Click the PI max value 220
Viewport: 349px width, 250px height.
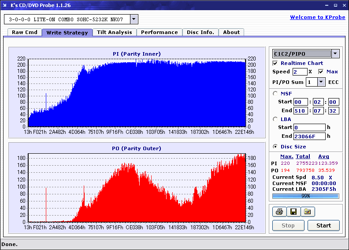286,163
